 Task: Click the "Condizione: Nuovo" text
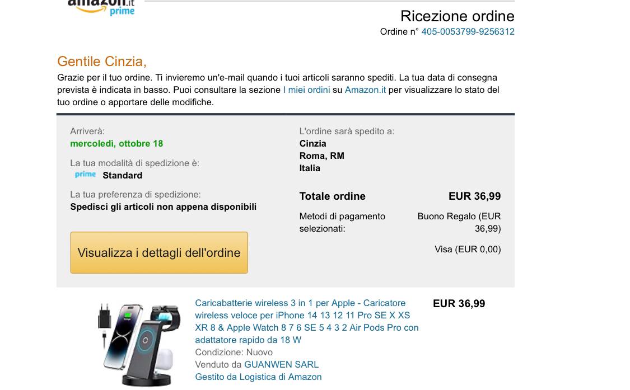(x=234, y=353)
